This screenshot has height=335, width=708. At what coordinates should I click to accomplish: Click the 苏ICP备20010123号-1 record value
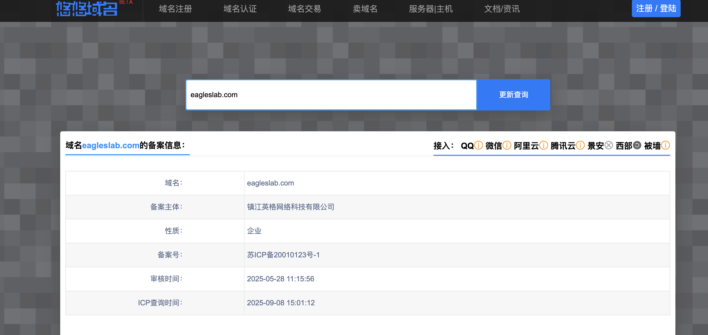283,255
